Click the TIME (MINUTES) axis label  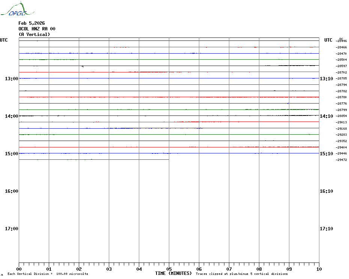[173, 273]
